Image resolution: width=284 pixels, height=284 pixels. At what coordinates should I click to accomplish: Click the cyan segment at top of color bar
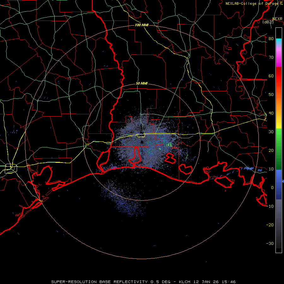279,42
